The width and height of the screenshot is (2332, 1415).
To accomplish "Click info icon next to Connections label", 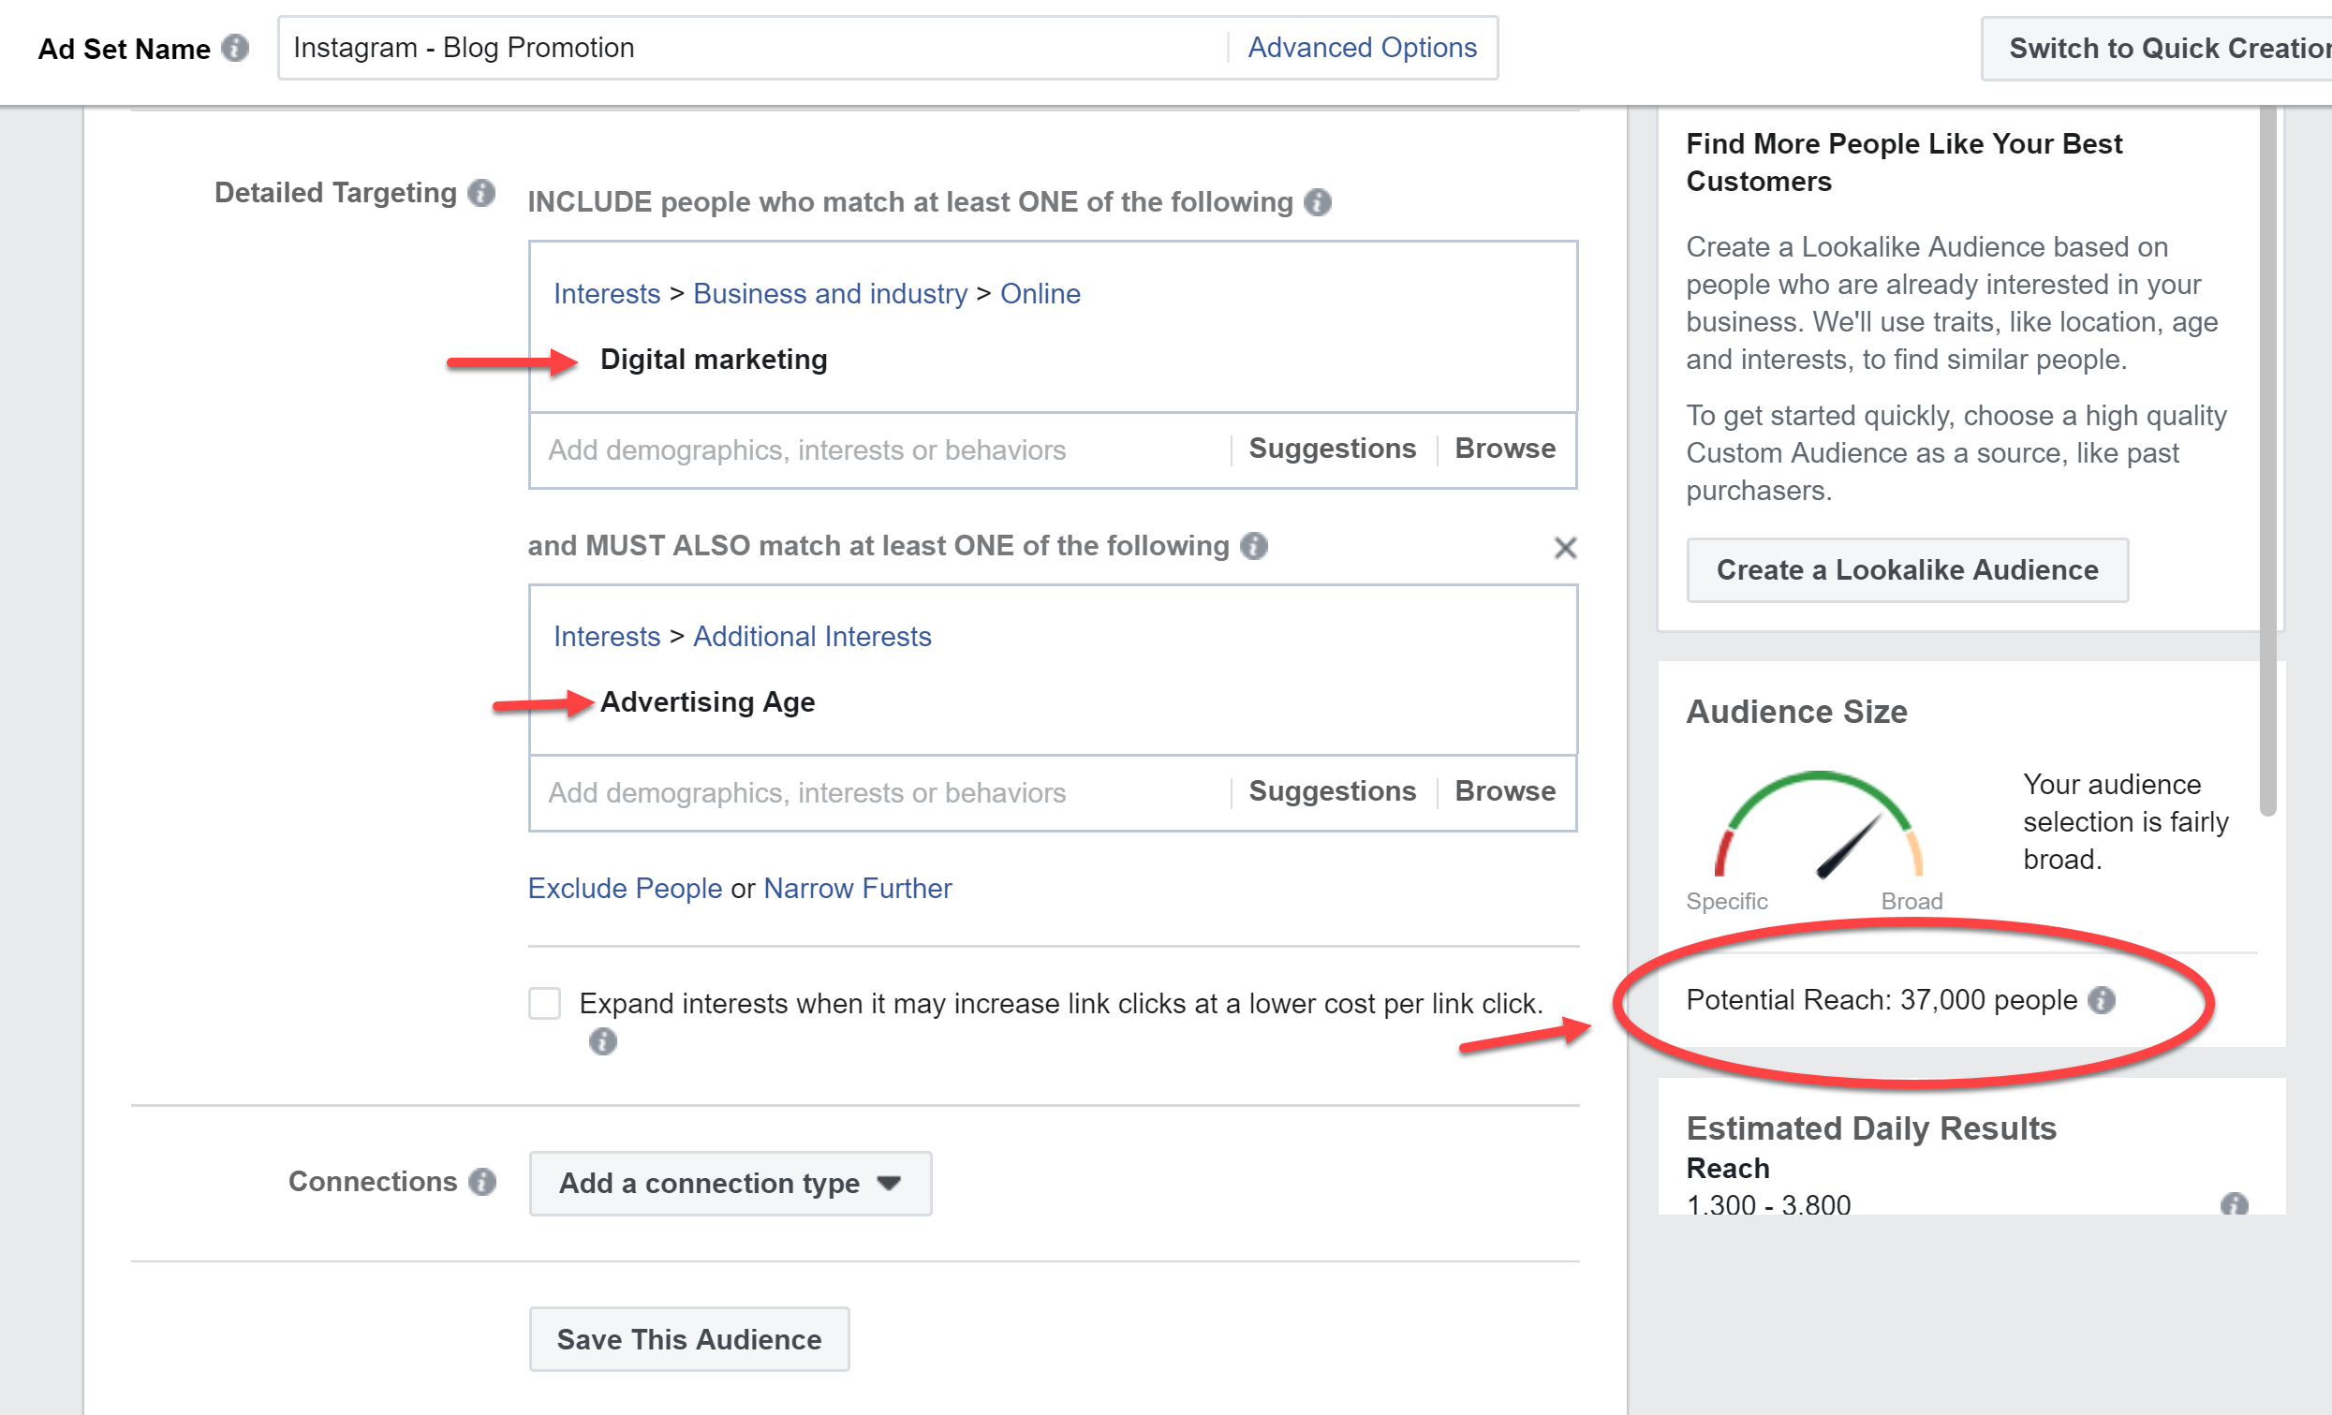I will [x=482, y=1181].
